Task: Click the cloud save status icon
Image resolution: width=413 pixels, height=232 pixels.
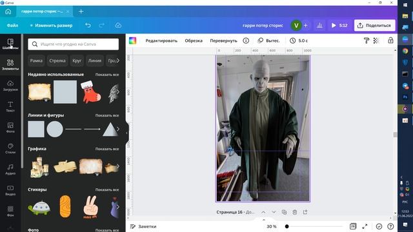Action: click(x=118, y=25)
